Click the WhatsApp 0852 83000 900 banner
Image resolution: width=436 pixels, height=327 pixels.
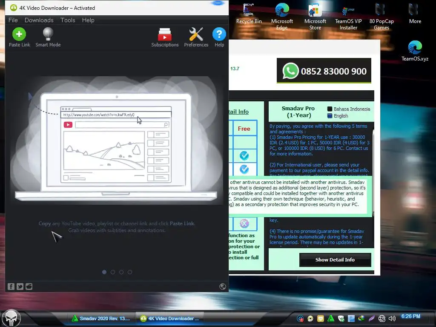tap(324, 71)
